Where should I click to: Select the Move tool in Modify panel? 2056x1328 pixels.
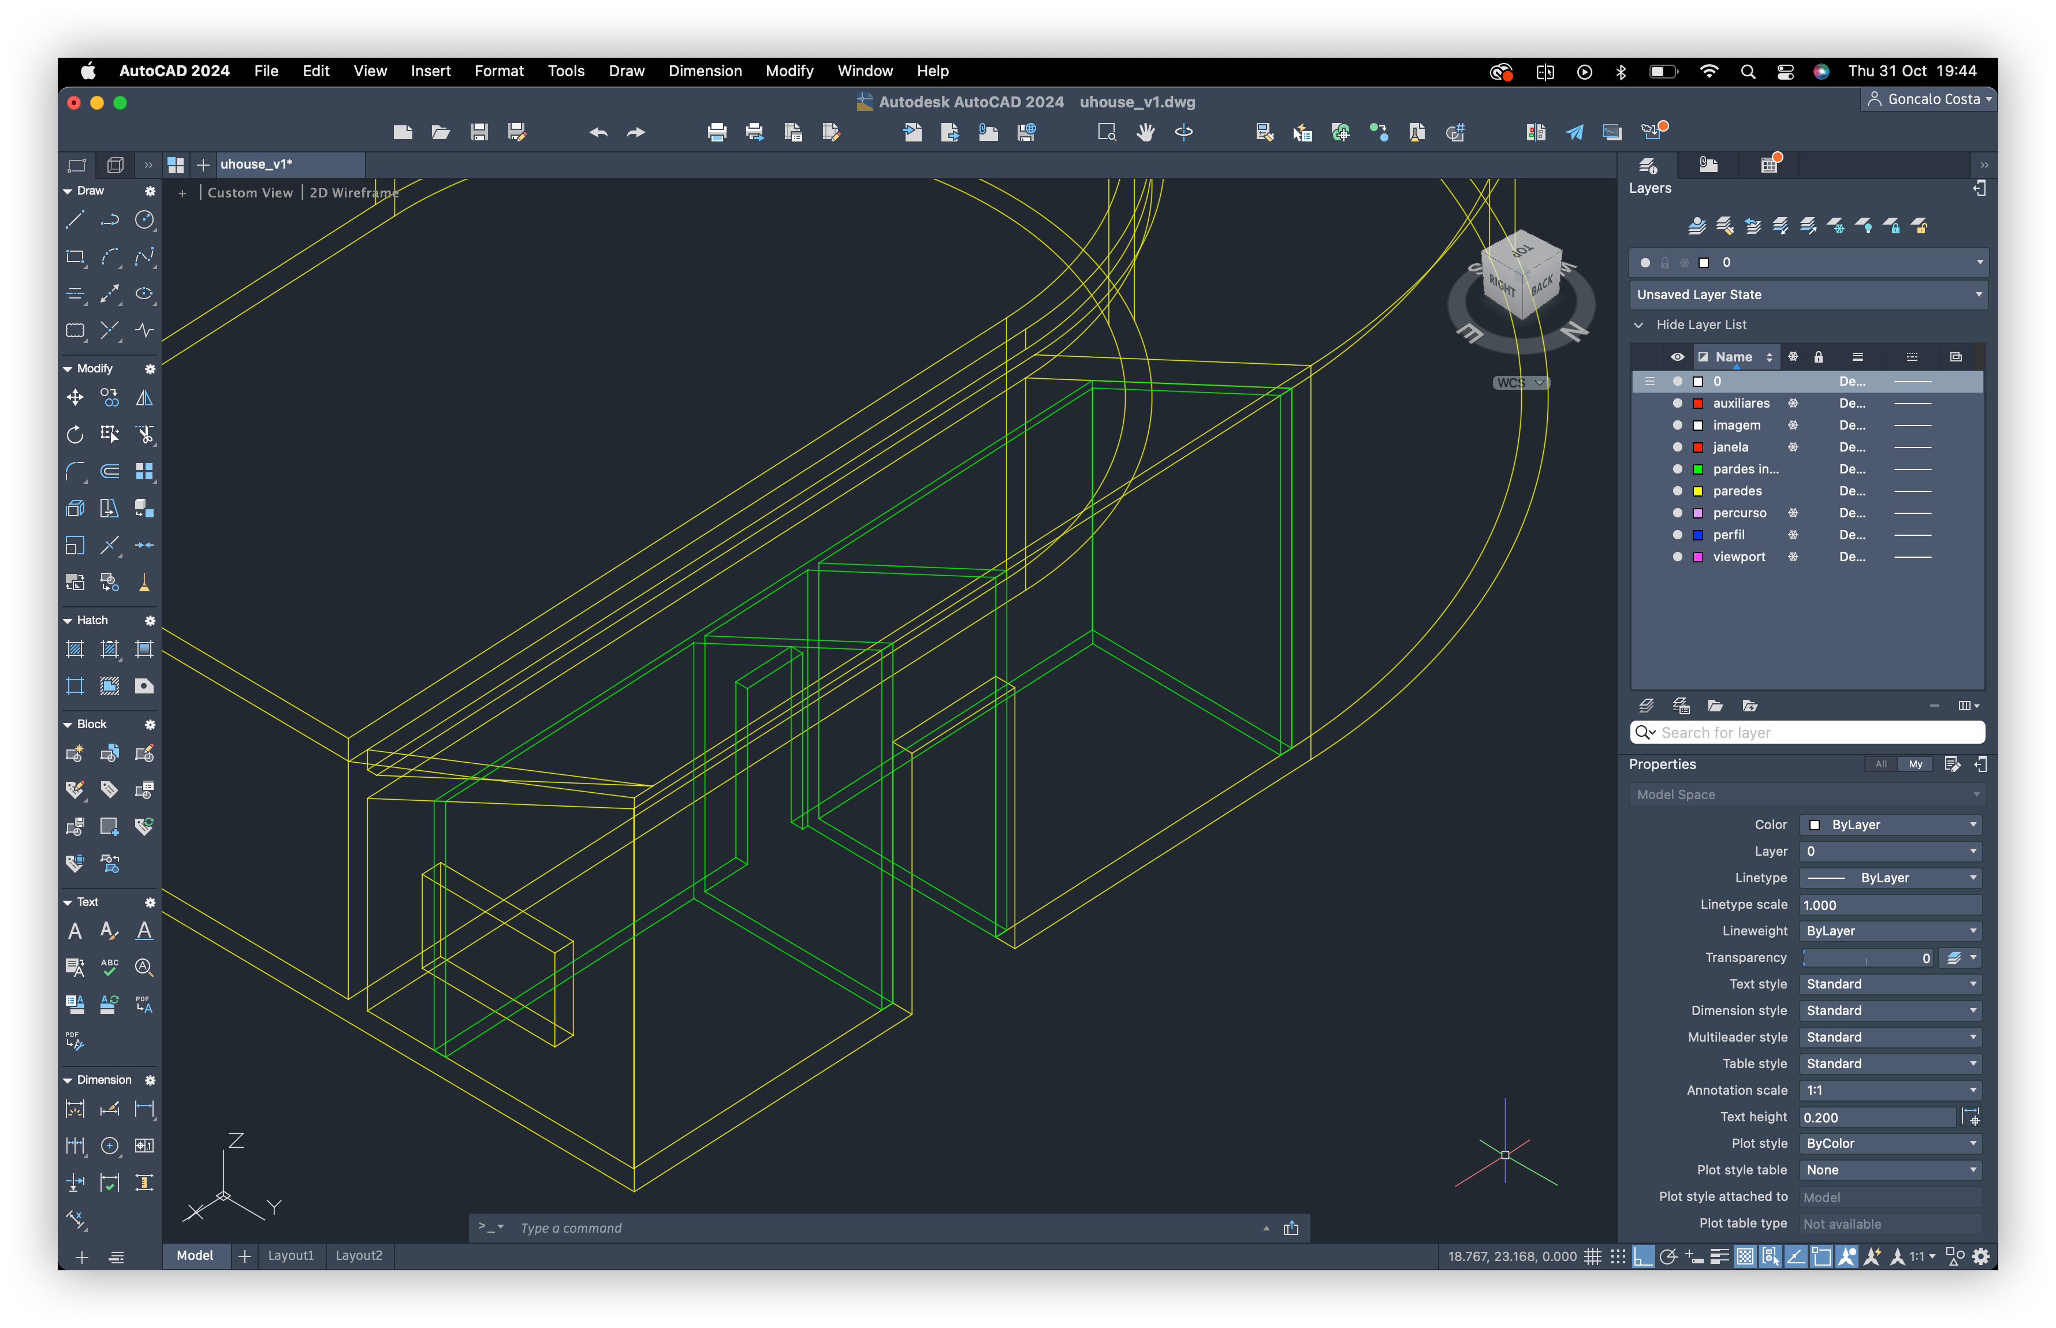75,398
